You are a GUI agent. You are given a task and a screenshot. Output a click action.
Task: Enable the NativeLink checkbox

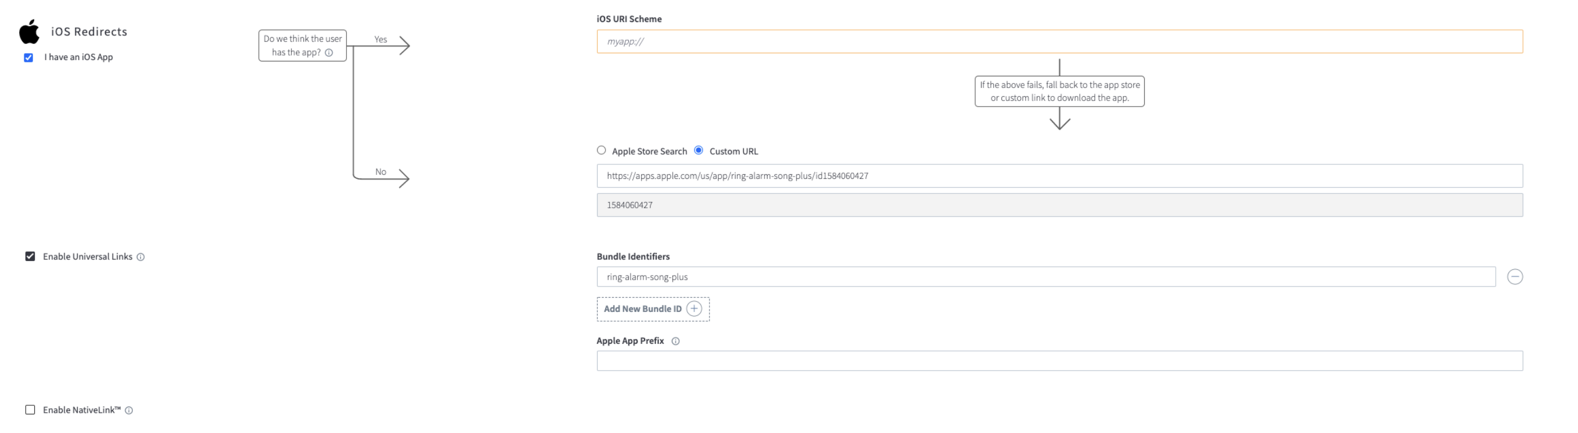pos(30,410)
